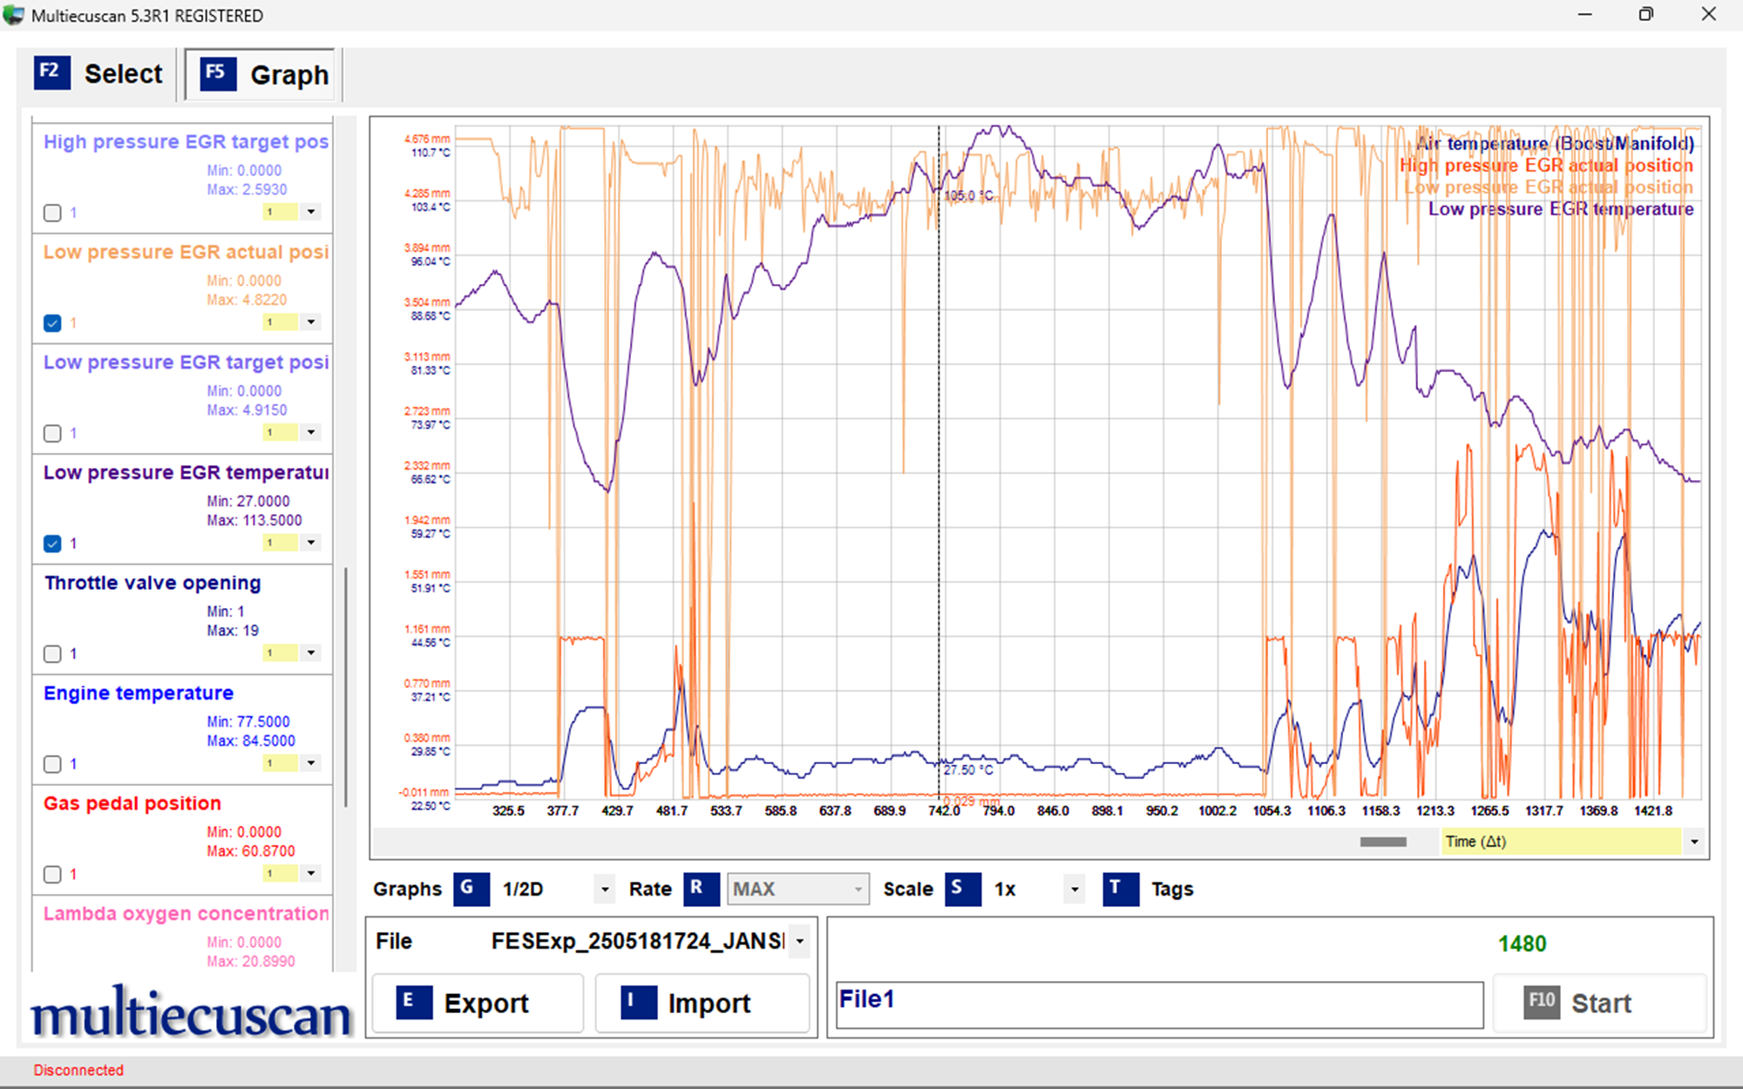Click the Start button

pos(1600,1003)
